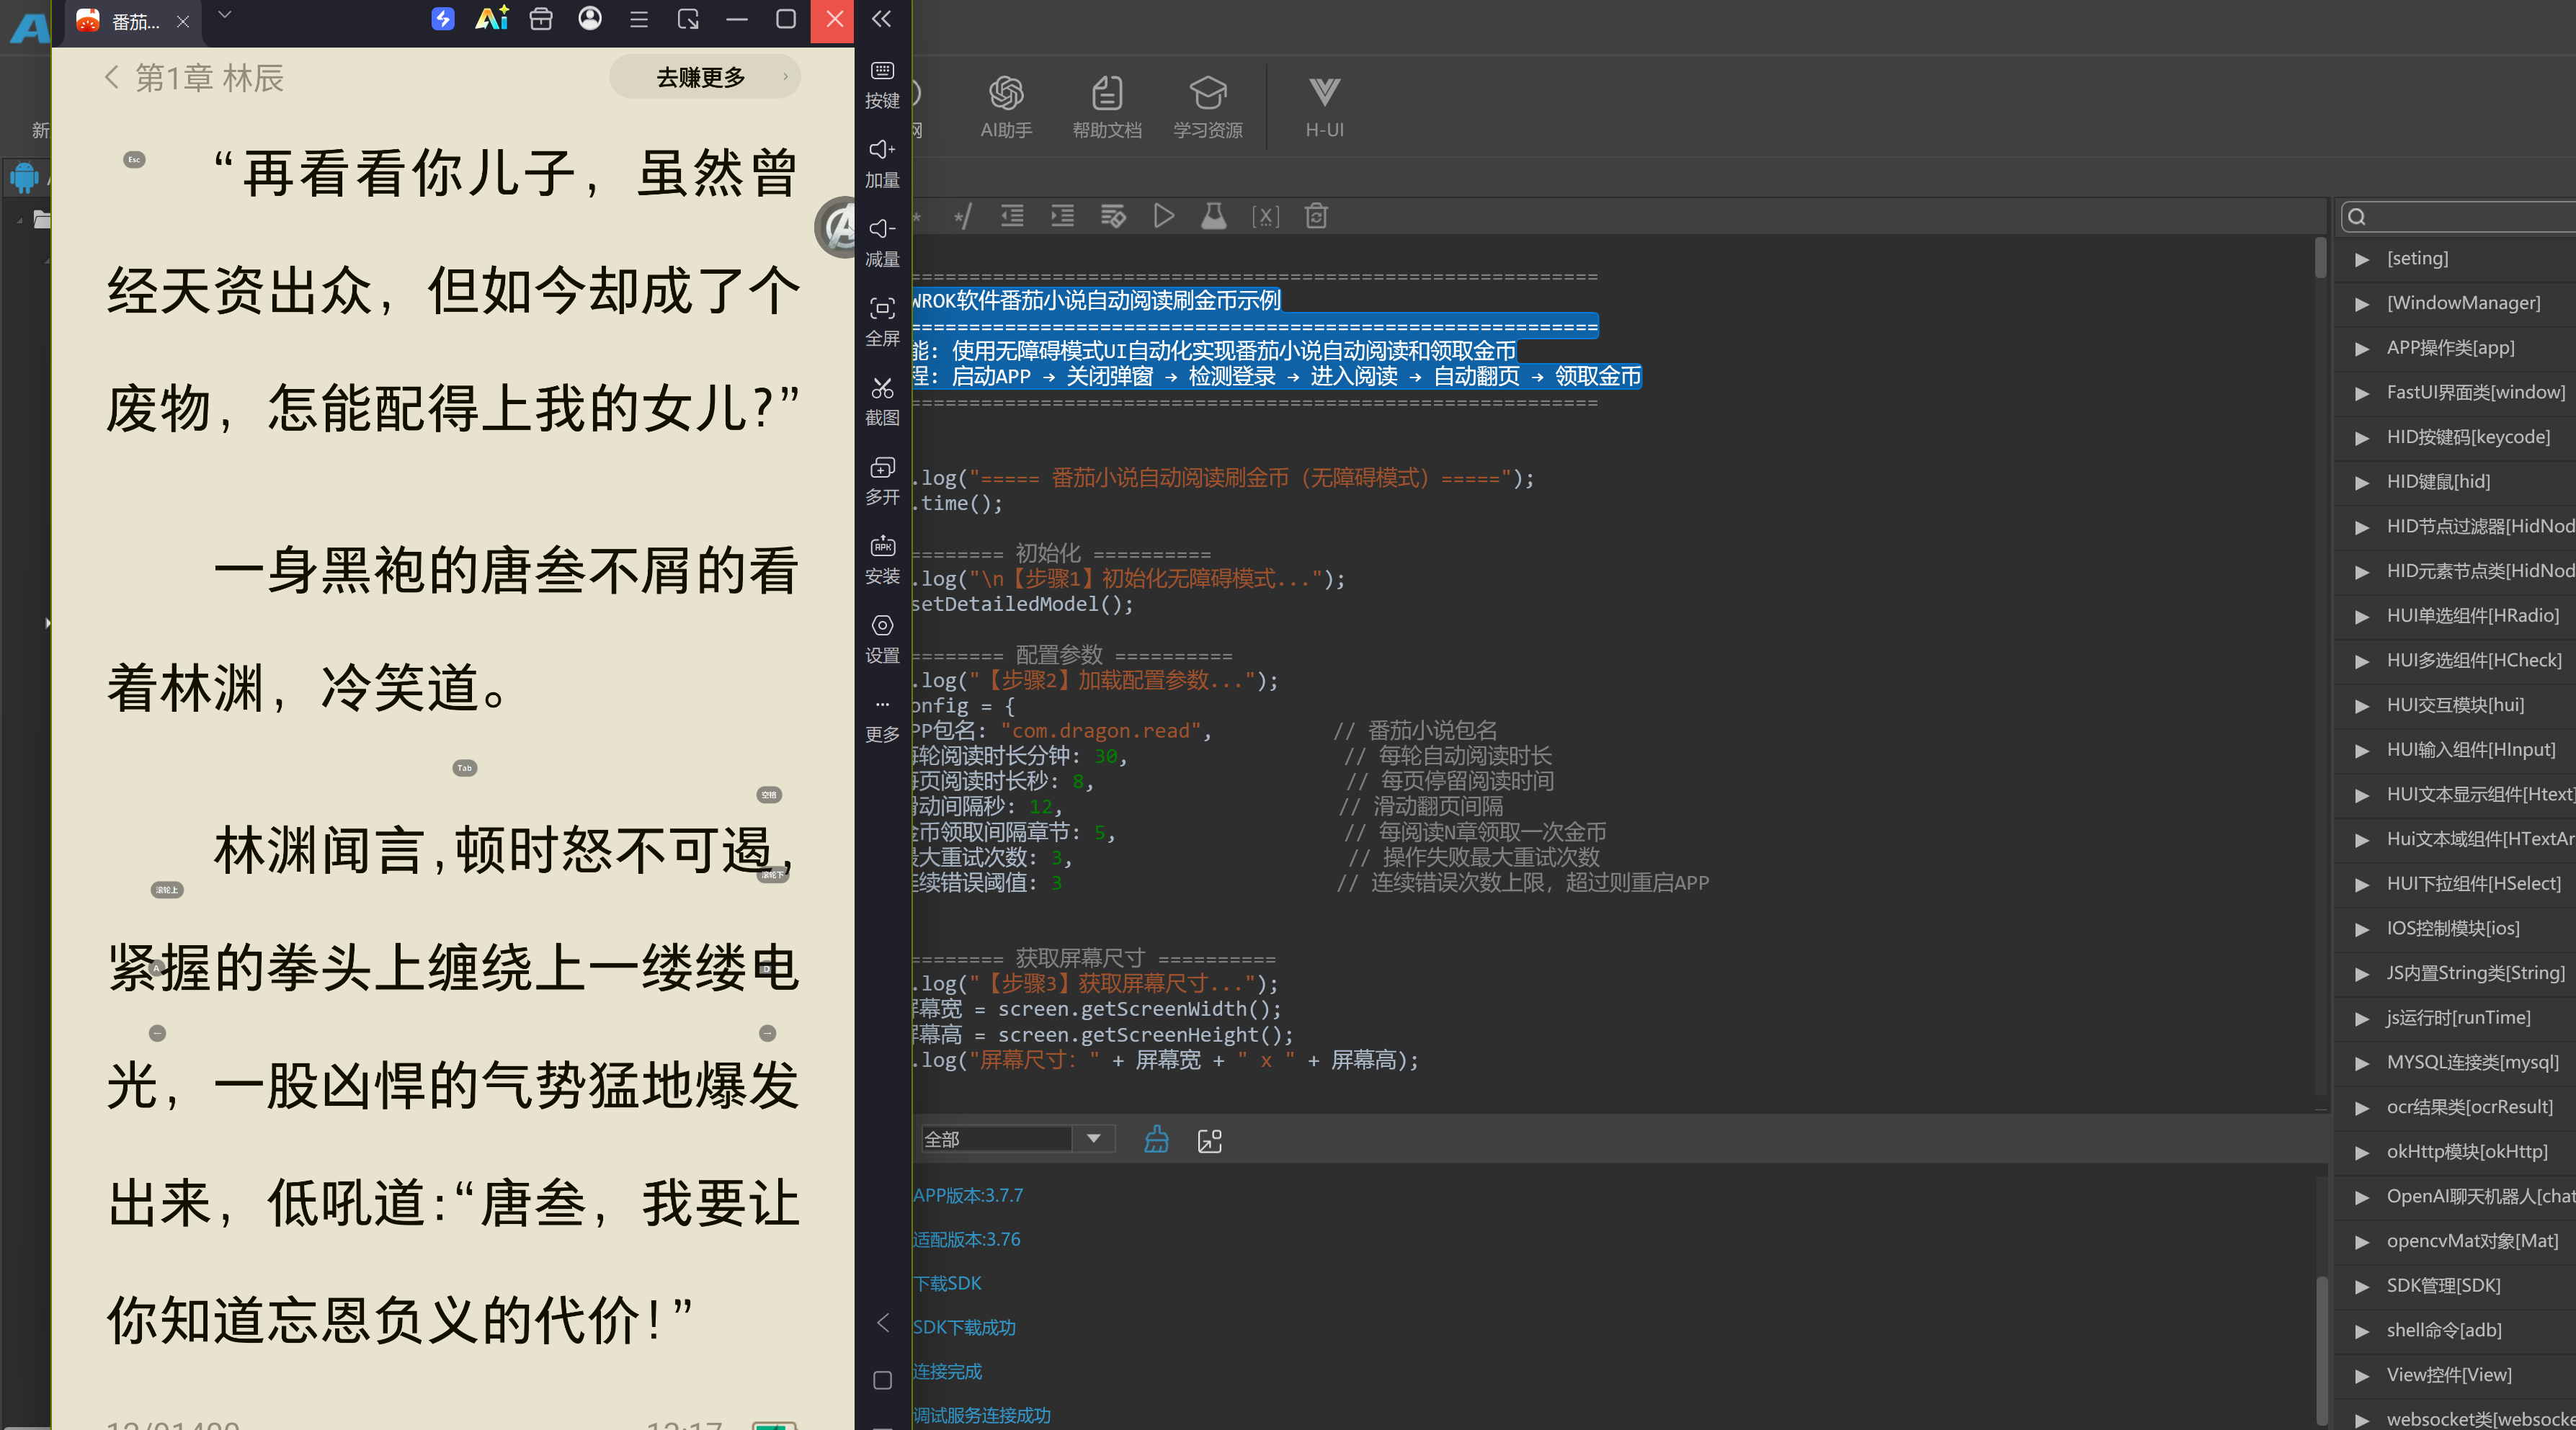2576x1430 pixels.
Task: Expand HID键鼠[hid] node
Action: click(x=2362, y=483)
